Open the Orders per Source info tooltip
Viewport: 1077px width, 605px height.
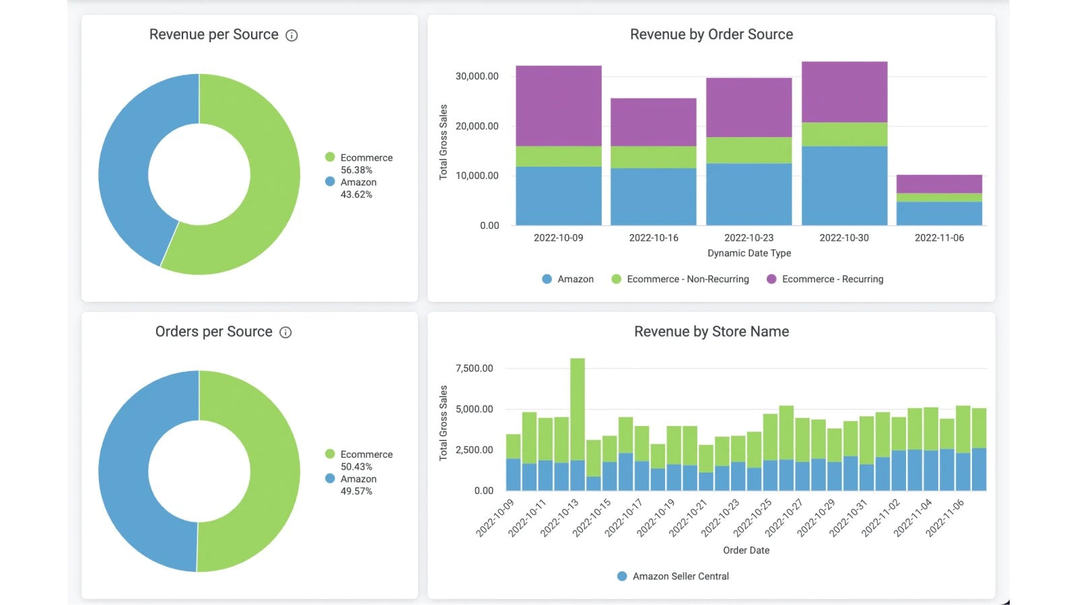287,332
